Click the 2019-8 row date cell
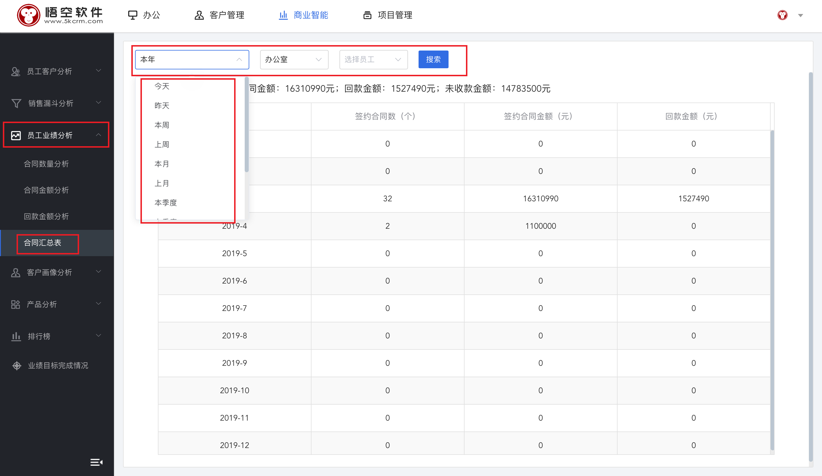This screenshot has width=822, height=476. [x=234, y=336]
